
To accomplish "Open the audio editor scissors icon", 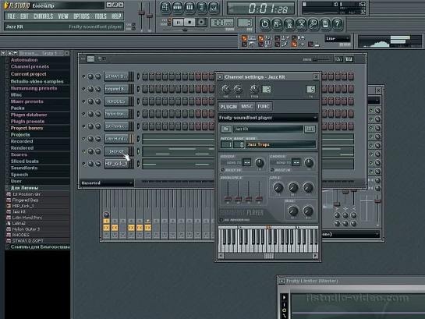I will point(301,24).
